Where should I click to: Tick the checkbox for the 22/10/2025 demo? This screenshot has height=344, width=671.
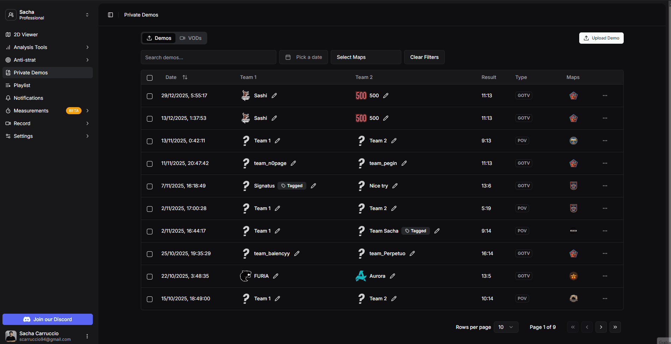(x=150, y=276)
